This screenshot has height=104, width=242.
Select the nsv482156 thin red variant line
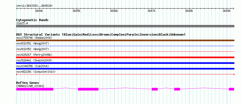(x=125, y=74)
